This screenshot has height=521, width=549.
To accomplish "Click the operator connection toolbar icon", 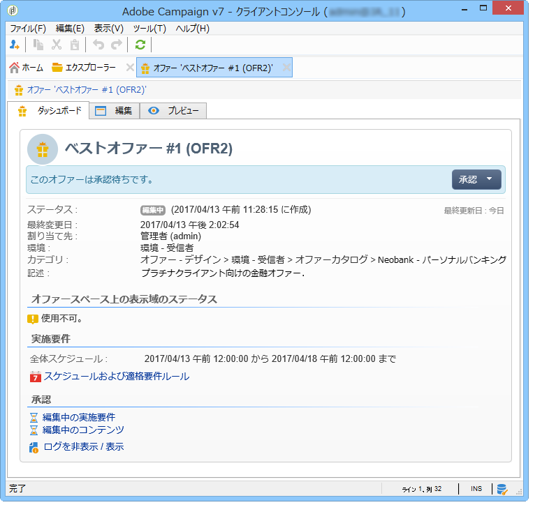I will 15,45.
